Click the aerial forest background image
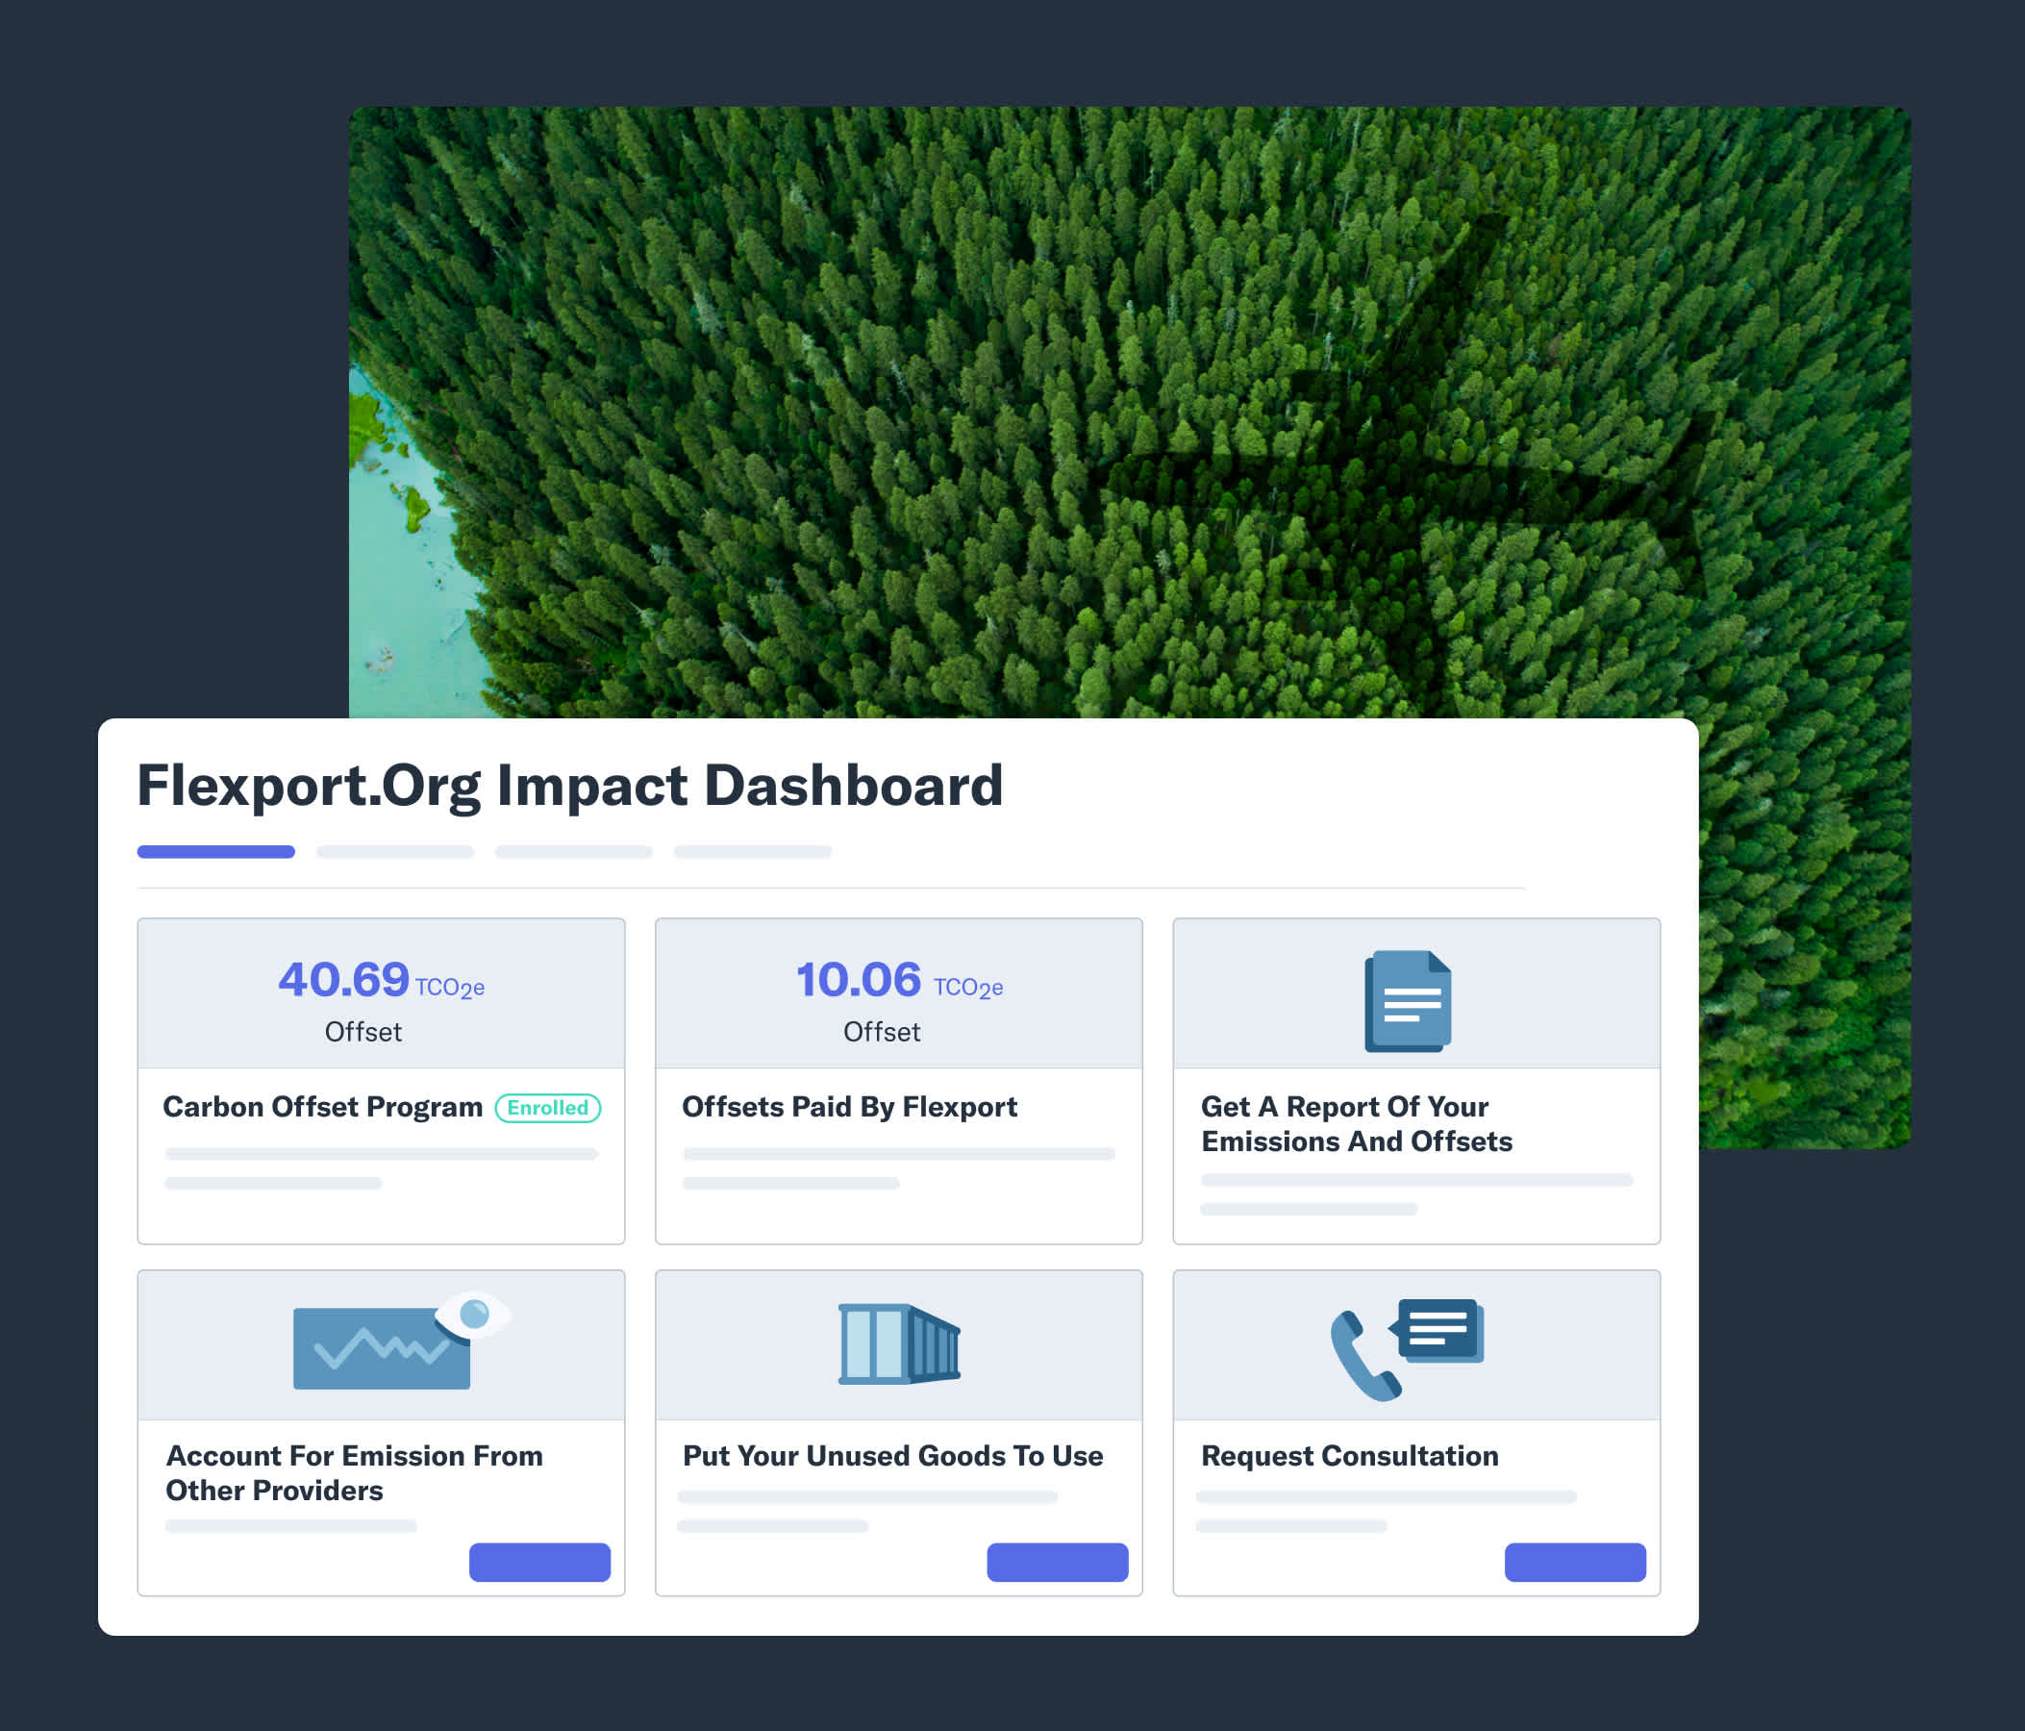The image size is (2025, 1731). click(x=1124, y=391)
